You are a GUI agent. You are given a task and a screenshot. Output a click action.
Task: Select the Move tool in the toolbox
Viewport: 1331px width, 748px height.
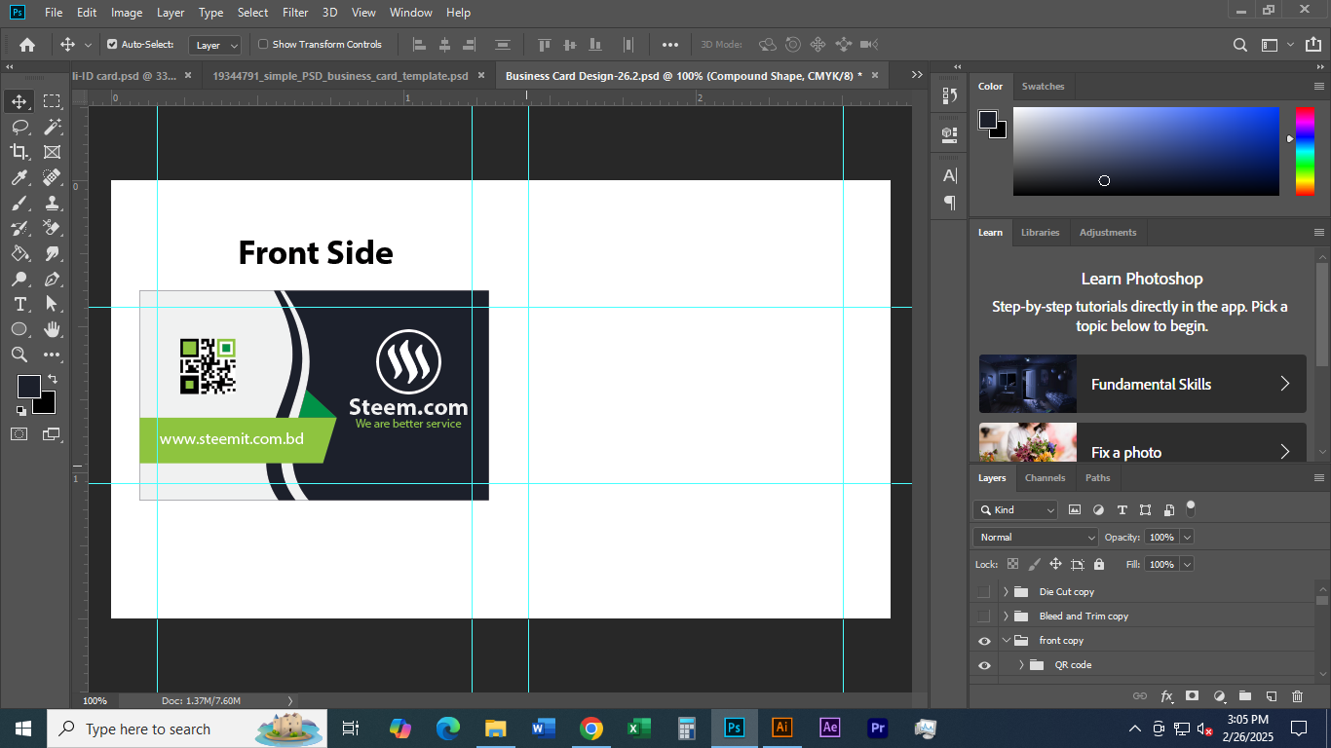coord(19,101)
